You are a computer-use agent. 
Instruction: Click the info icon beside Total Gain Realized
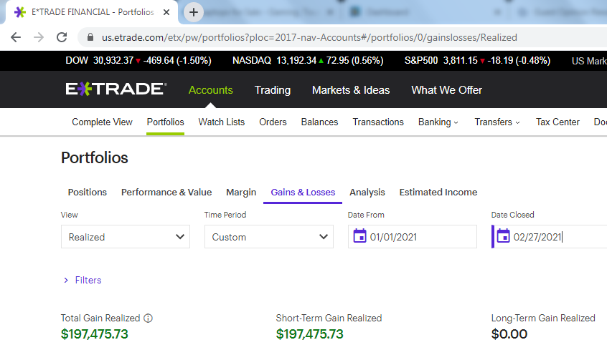point(149,319)
